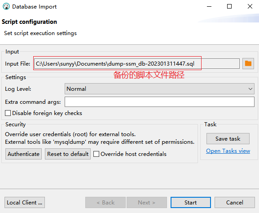259x213 pixels.
Task: Open the Local Client ... selector
Action: coord(25,202)
